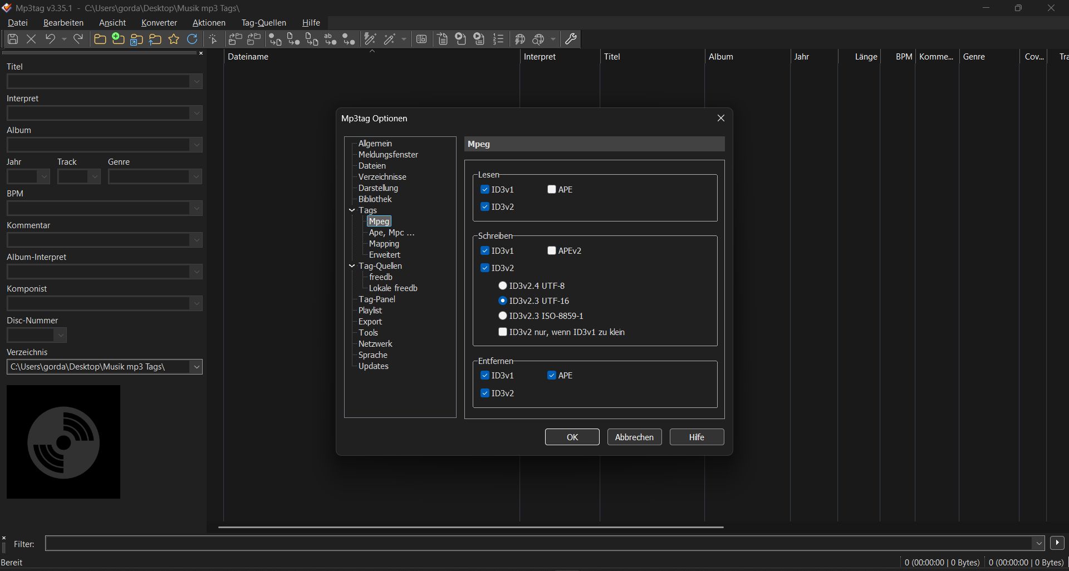Image resolution: width=1069 pixels, height=571 pixels.
Task: Select Allgemein in the options tree
Action: click(x=375, y=144)
